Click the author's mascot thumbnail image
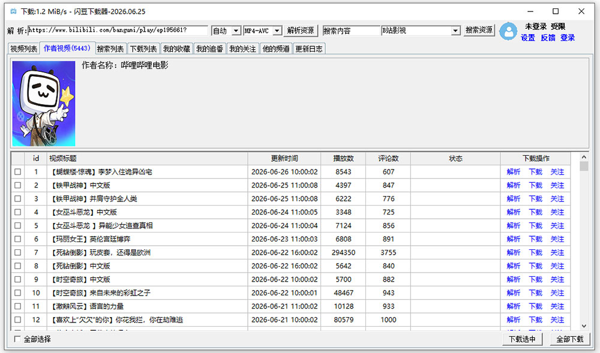Image resolution: width=600 pixels, height=353 pixels. click(44, 104)
